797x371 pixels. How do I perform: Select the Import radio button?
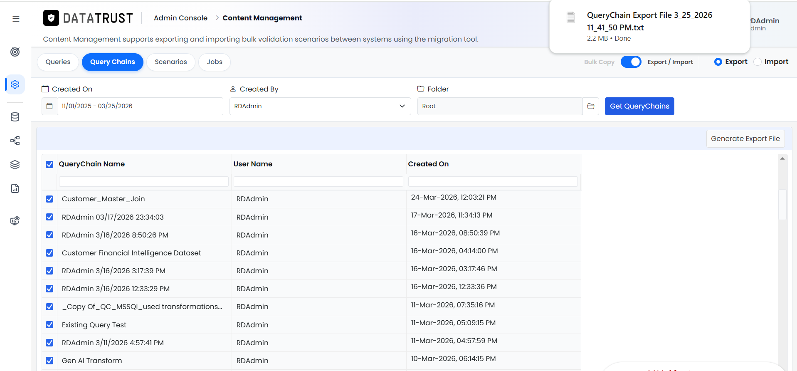(x=758, y=62)
